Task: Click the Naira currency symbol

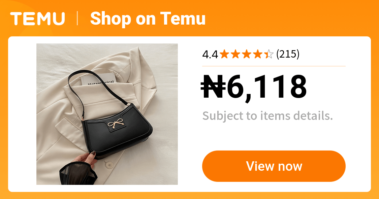Action: (x=213, y=87)
